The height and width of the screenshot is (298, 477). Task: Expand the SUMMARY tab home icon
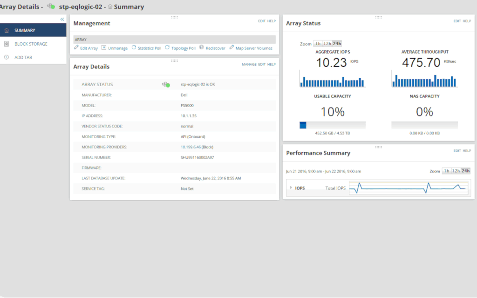click(7, 30)
